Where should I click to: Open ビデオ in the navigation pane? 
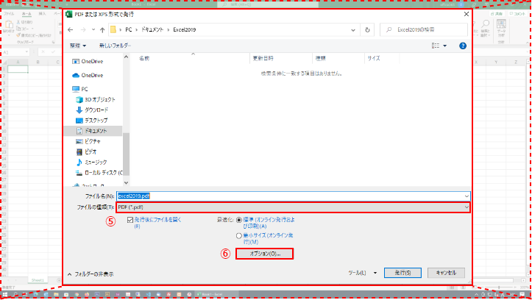tap(86, 152)
